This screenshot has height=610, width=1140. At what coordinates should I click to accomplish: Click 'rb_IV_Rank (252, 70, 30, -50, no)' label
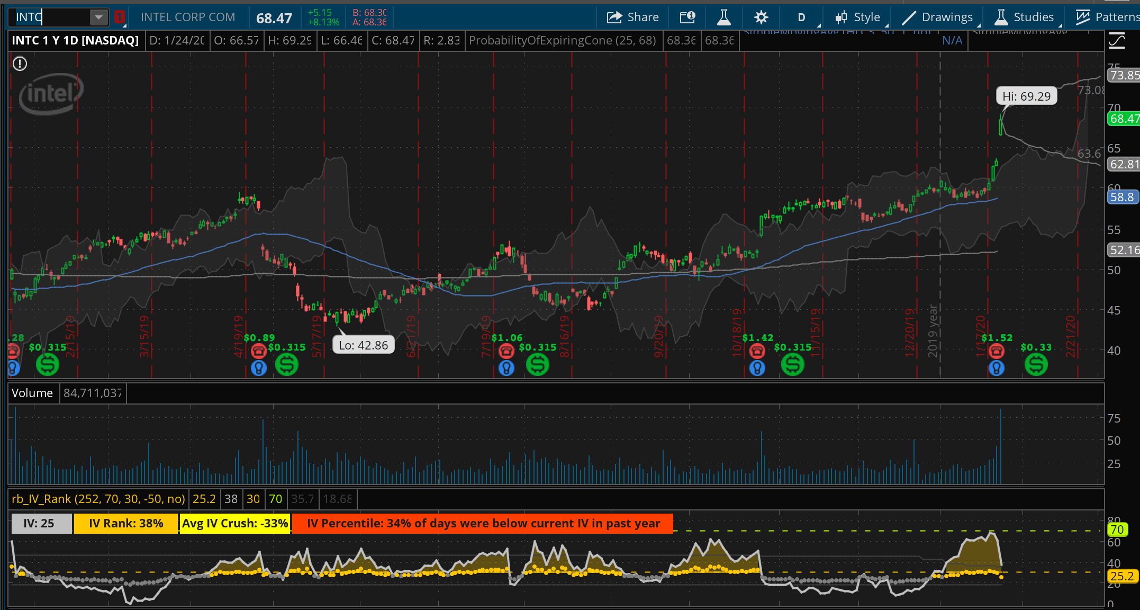98,499
